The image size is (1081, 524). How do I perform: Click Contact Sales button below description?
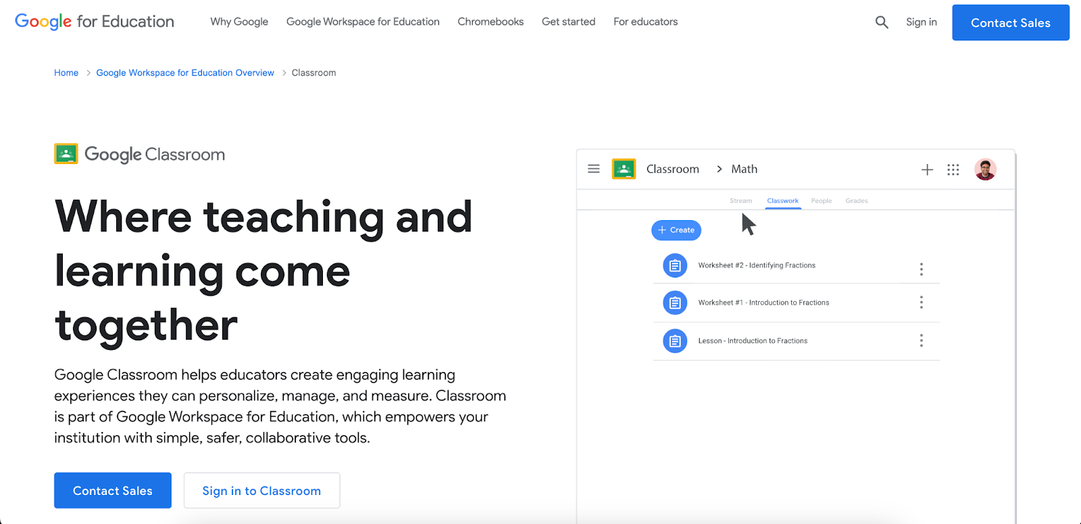pos(113,490)
